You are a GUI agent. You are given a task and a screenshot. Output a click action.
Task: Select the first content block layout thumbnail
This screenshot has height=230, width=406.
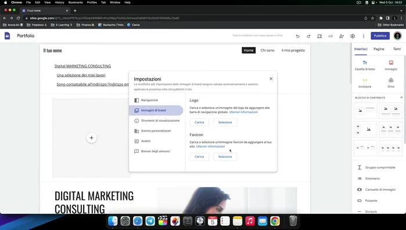(365, 111)
